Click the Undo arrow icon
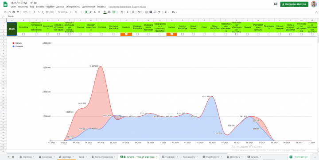 (5, 12)
